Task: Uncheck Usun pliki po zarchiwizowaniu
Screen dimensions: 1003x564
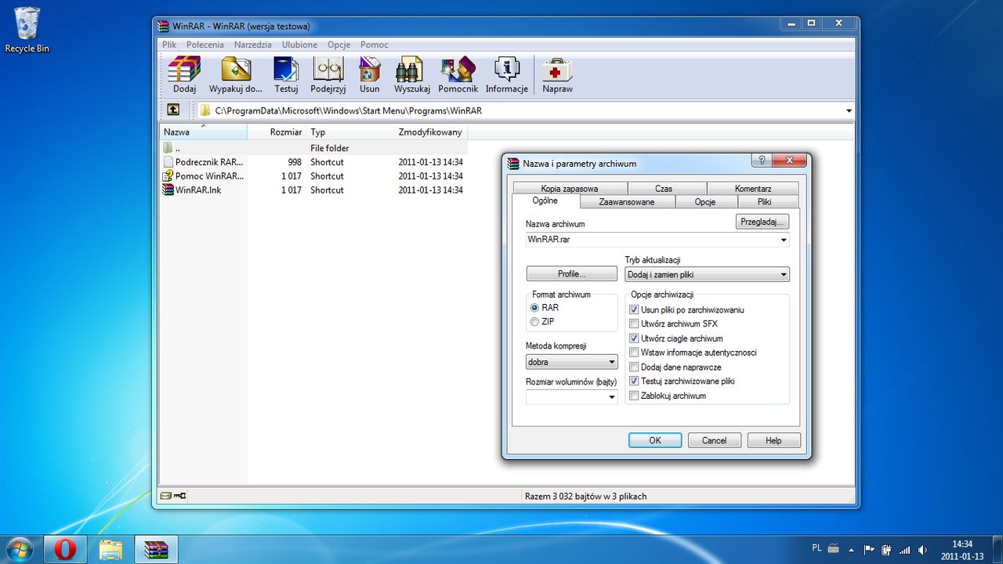Action: tap(634, 310)
